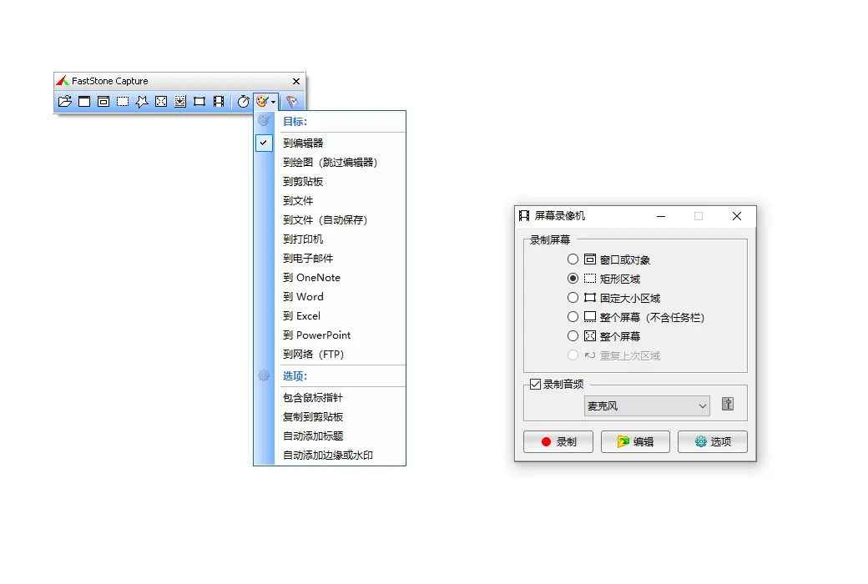Viewport: 868px width, 584px height.
Task: Capture window or object tool
Action: (x=103, y=101)
